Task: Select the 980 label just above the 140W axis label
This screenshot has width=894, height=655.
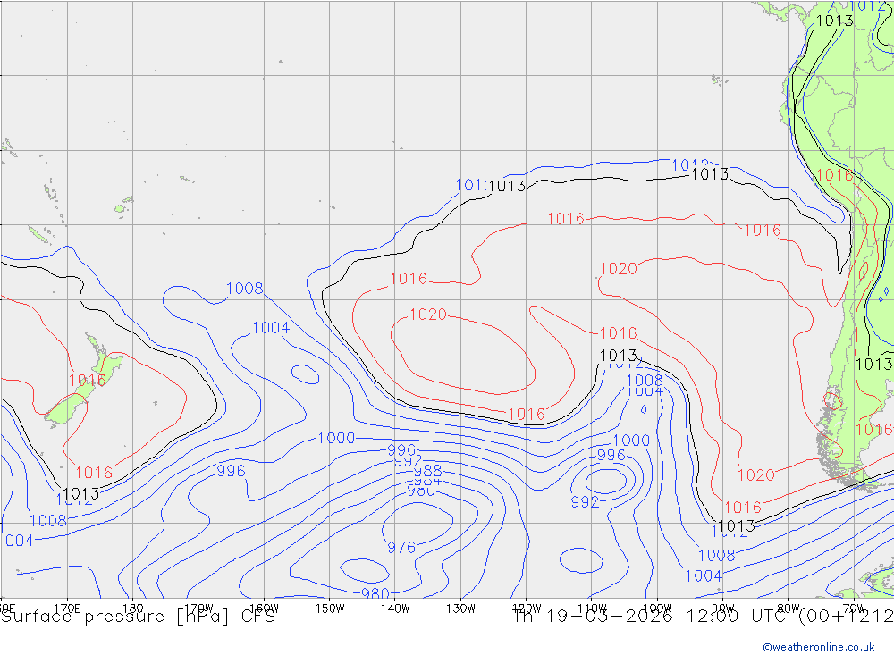Action: pos(375,592)
